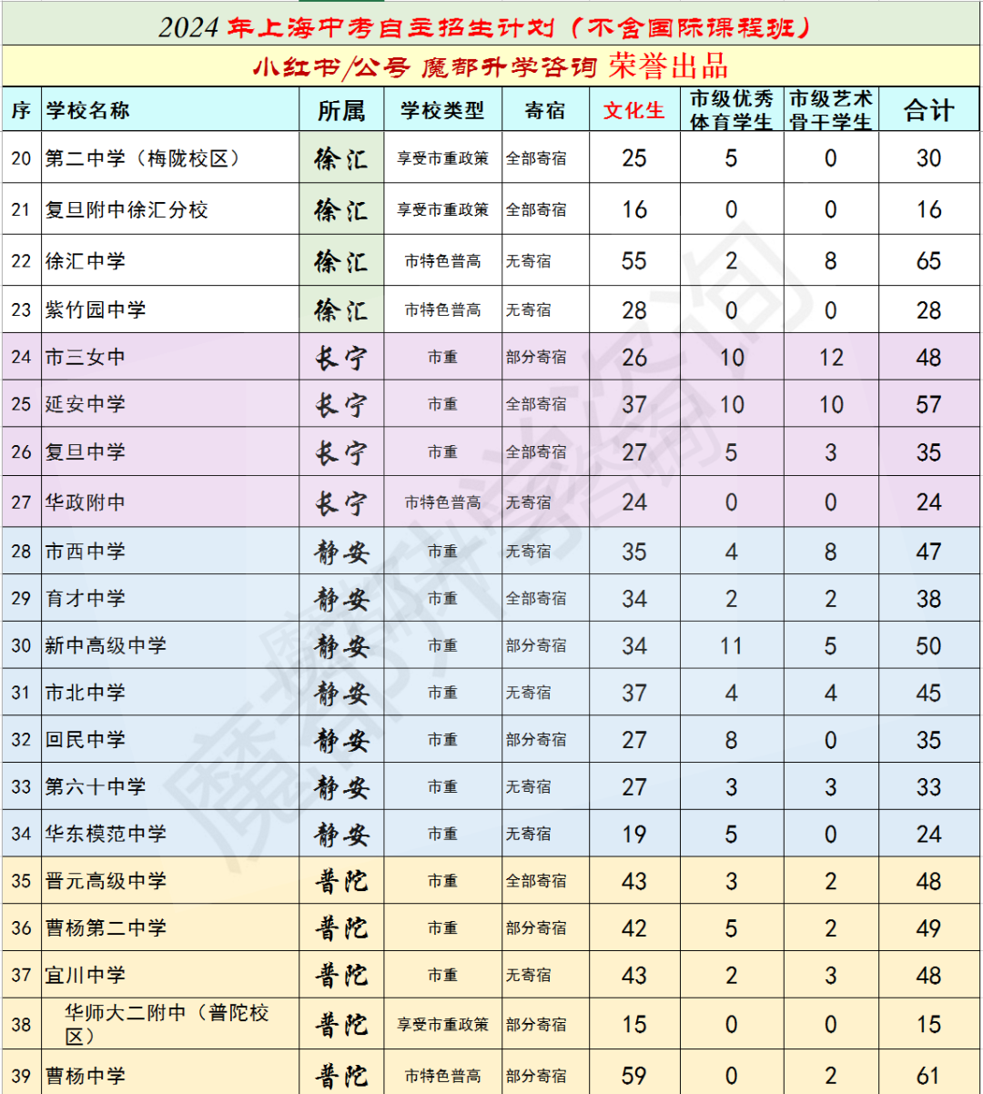The image size is (983, 1094).
Task: Click total '49' in 曹杨第二中学 row
Action: tap(928, 928)
